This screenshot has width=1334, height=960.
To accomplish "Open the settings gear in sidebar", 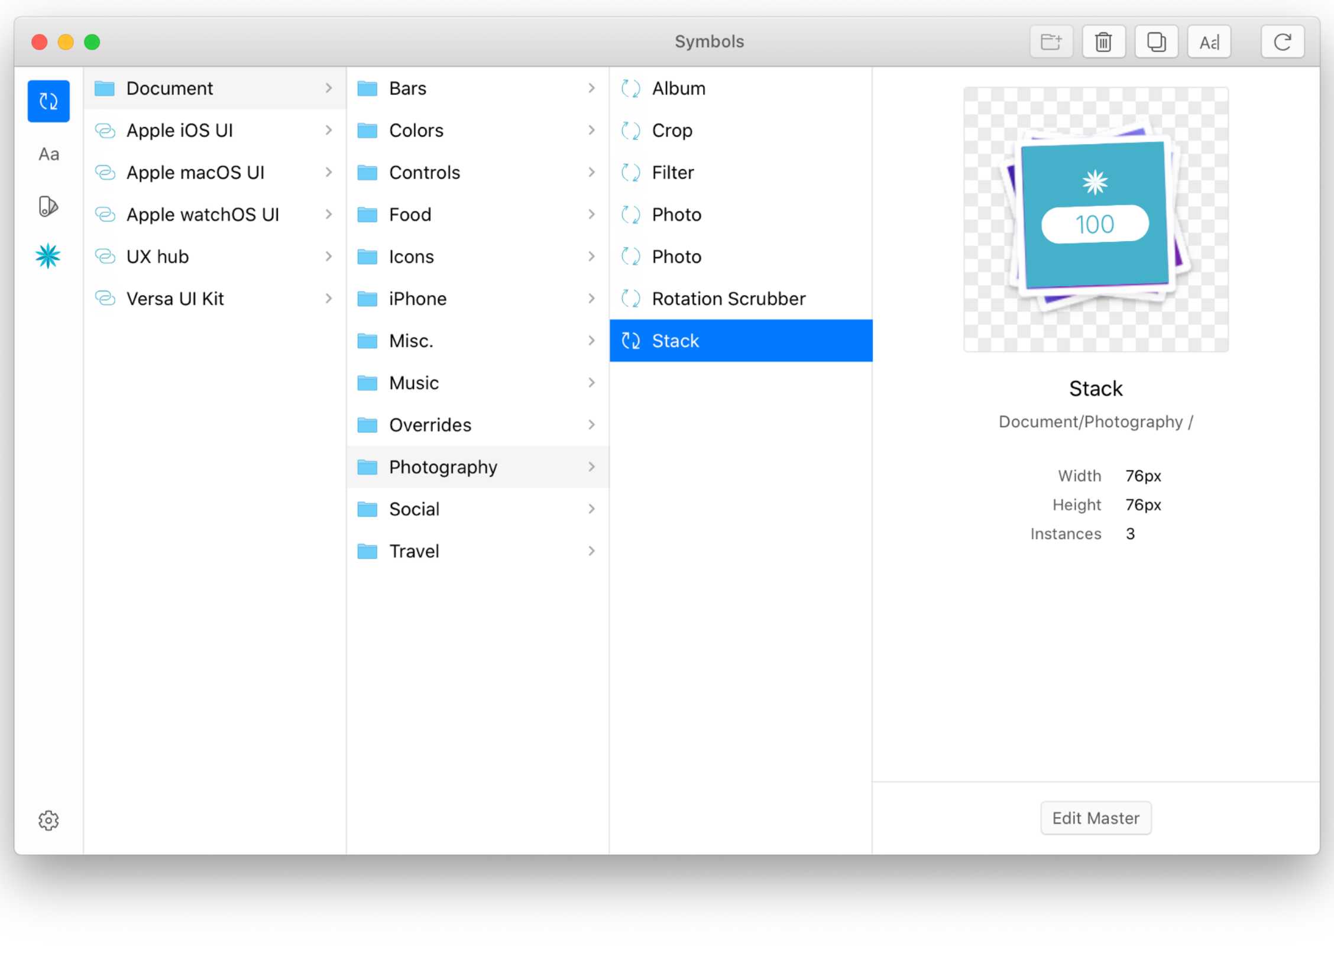I will point(48,820).
